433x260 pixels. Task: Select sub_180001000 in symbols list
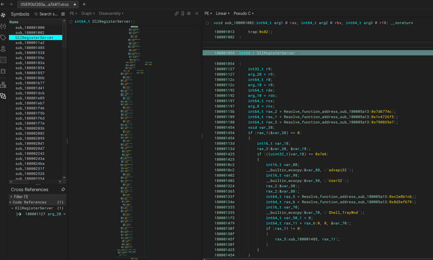[x=30, y=28]
